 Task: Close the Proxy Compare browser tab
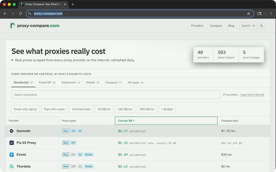pyautogui.click(x=65, y=4)
